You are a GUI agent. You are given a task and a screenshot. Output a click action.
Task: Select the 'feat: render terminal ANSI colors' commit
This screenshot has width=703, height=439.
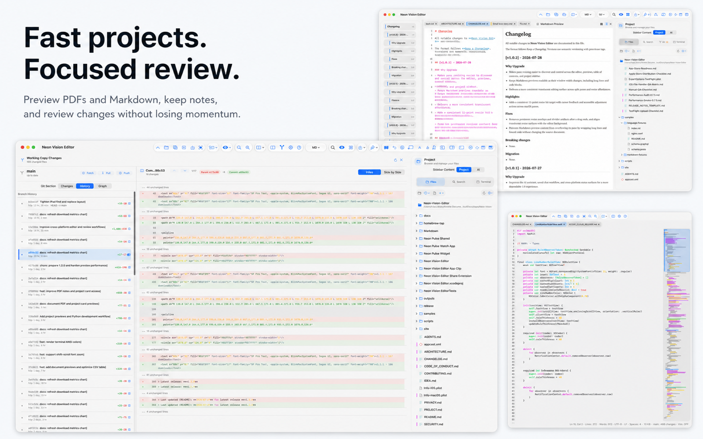[75, 343]
